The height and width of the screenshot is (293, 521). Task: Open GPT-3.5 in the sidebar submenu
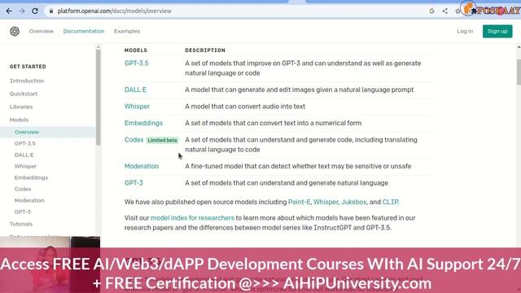[25, 143]
